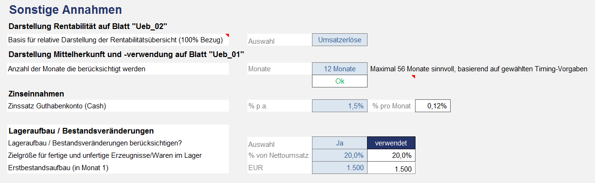Image resolution: width=595 pixels, height=183 pixels.
Task: Open the Ja selection for Lageraufbau
Action: tap(340, 143)
